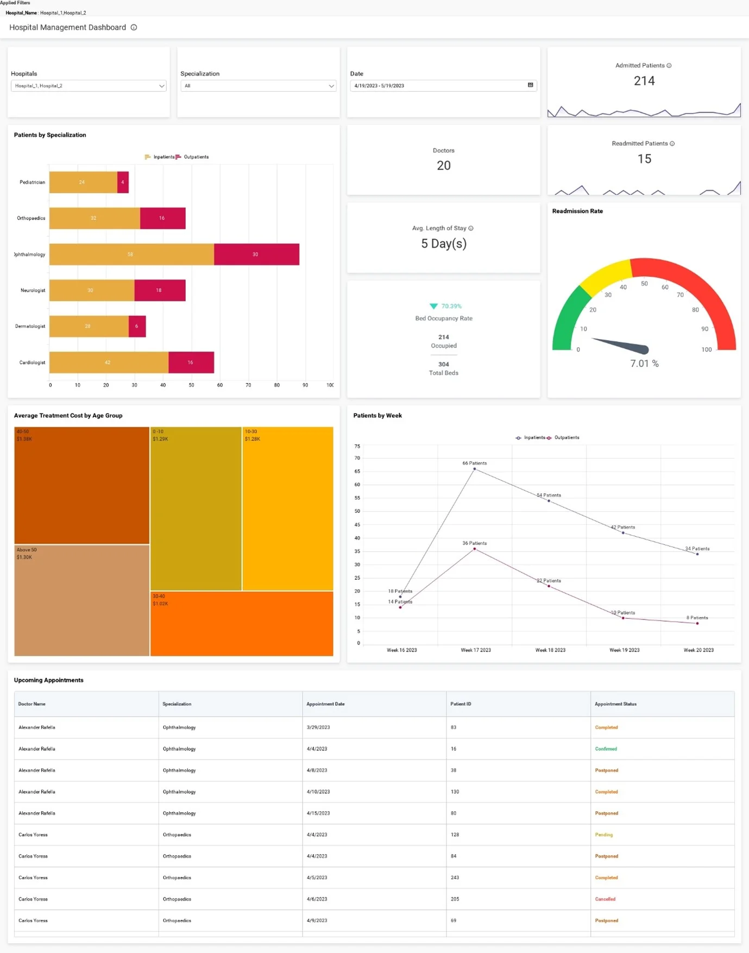
Task: Click the Inpatients legend icon in Patients by Specialization
Action: [148, 157]
